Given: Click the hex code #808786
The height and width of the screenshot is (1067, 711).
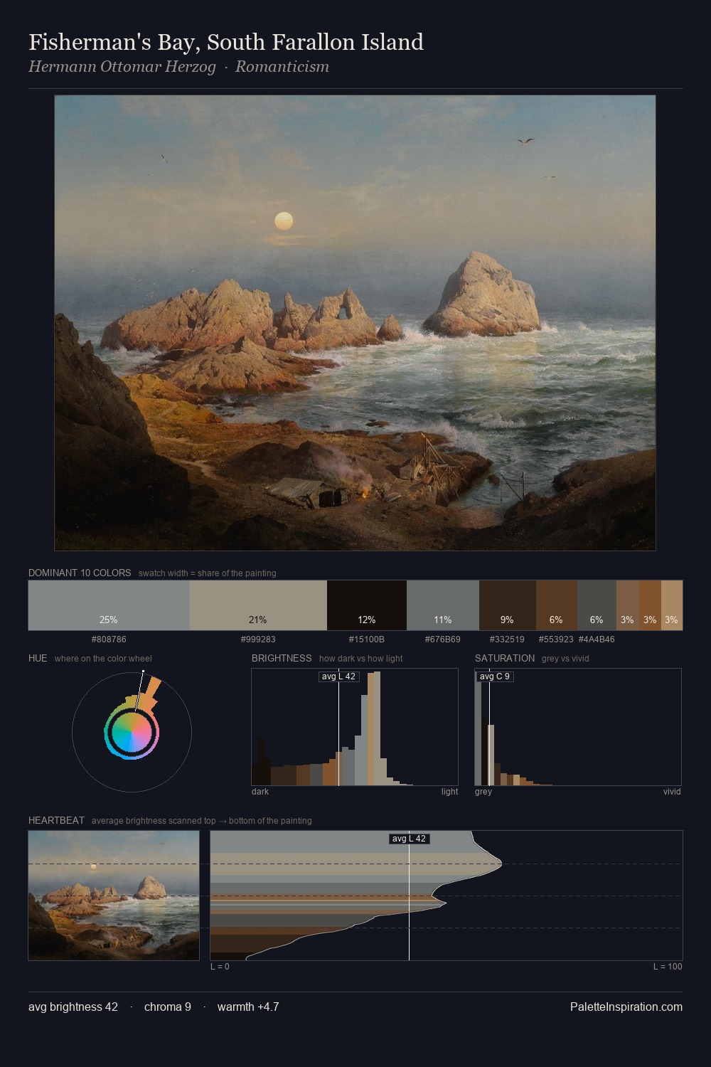Looking at the screenshot, I should pos(109,639).
